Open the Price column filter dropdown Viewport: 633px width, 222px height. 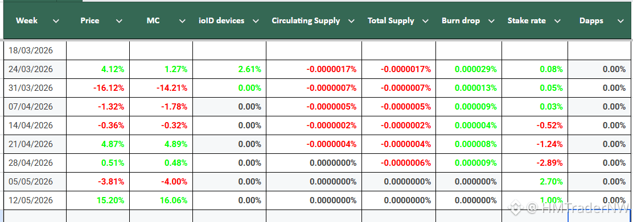pos(119,21)
